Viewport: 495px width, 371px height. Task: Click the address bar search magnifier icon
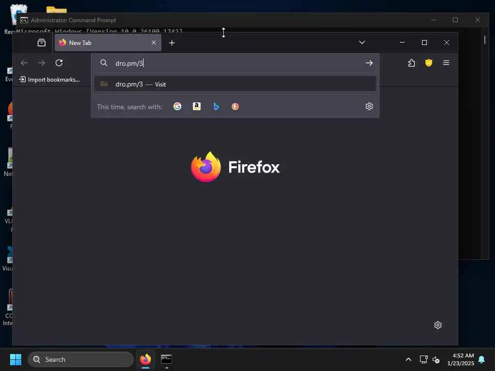click(x=104, y=63)
